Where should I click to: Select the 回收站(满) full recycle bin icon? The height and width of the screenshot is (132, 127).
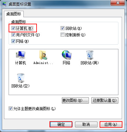[x=90, y=55]
